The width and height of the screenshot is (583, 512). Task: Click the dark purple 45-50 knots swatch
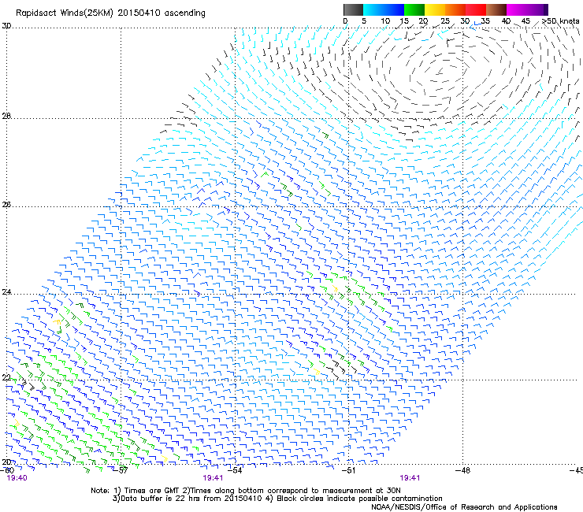[537, 9]
